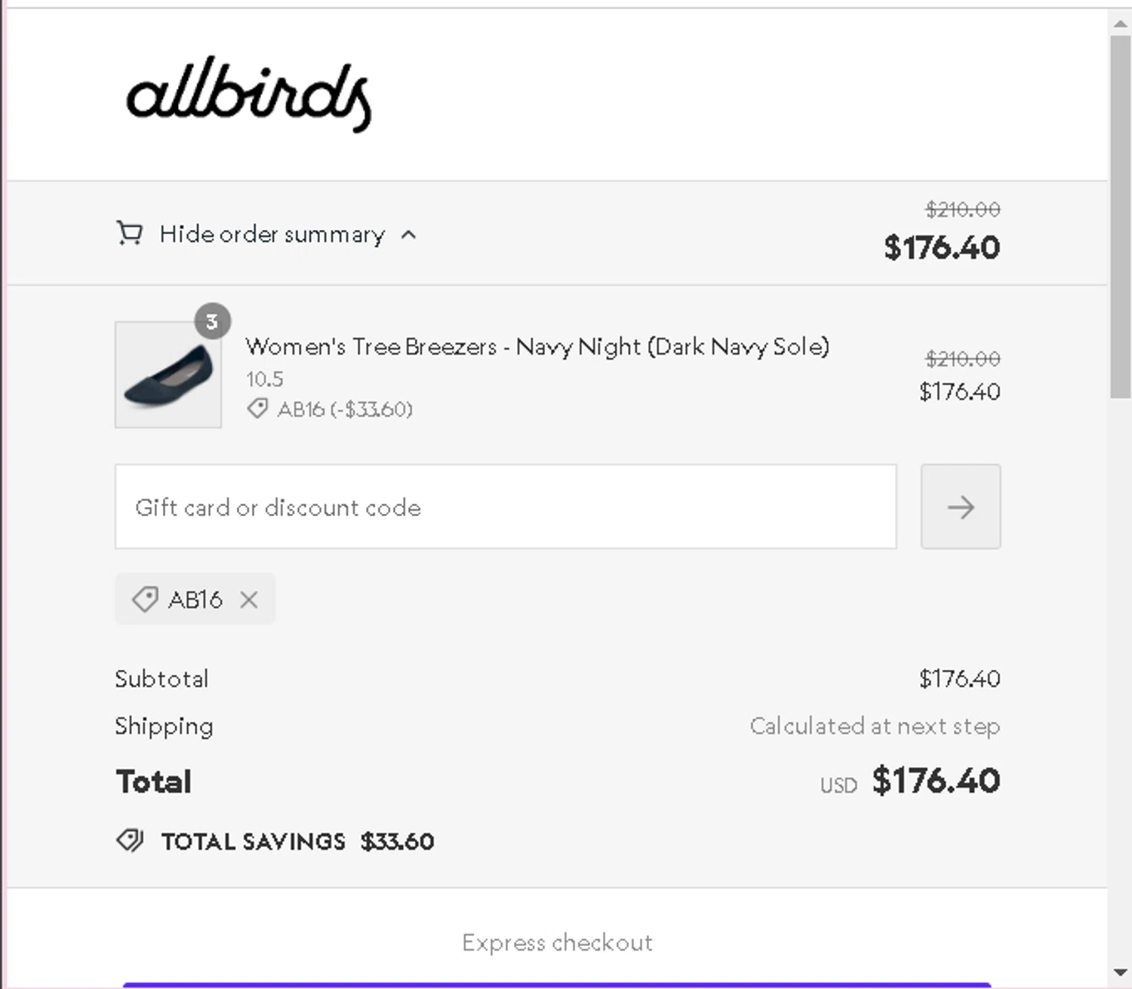Click the bold $176.40 header total
Screen dimensions: 1132x989
942,247
